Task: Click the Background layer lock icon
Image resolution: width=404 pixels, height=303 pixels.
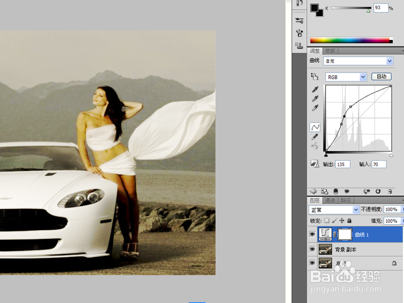Action: click(394, 263)
